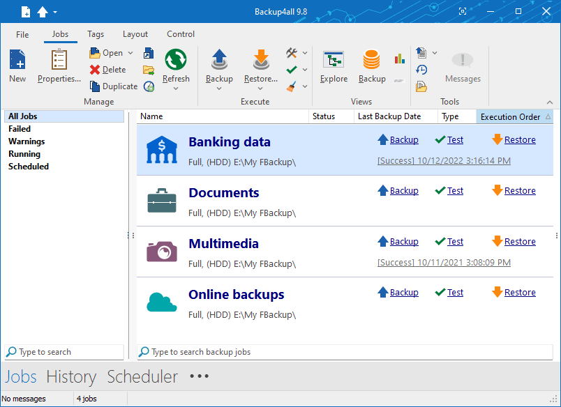Click the New backup job icon

coord(17,59)
